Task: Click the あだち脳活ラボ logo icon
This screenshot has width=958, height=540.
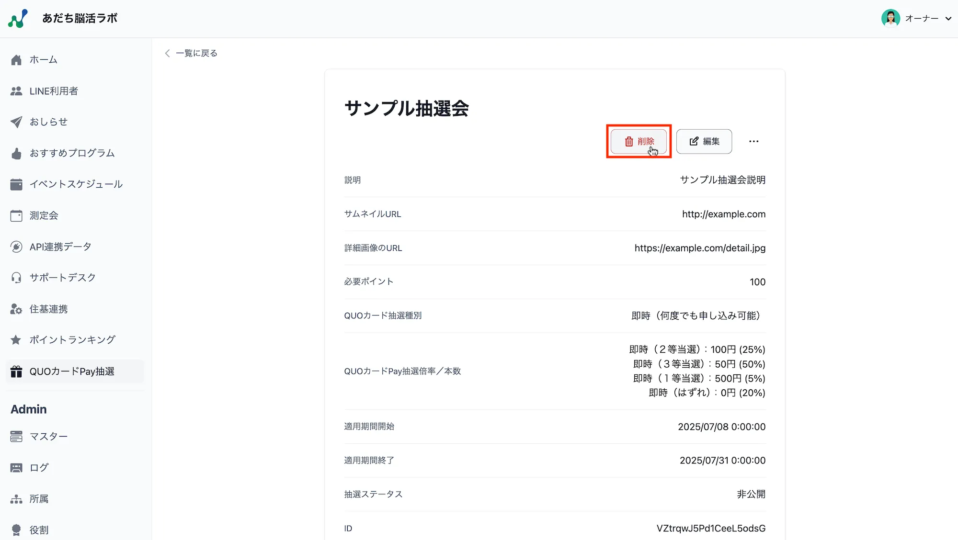Action: tap(18, 19)
